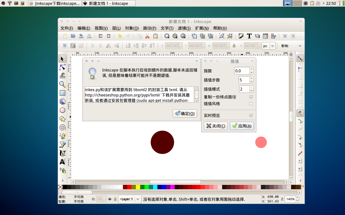Click the Open file folder icon
Screen dimensions: 345x215
click(x=73, y=36)
